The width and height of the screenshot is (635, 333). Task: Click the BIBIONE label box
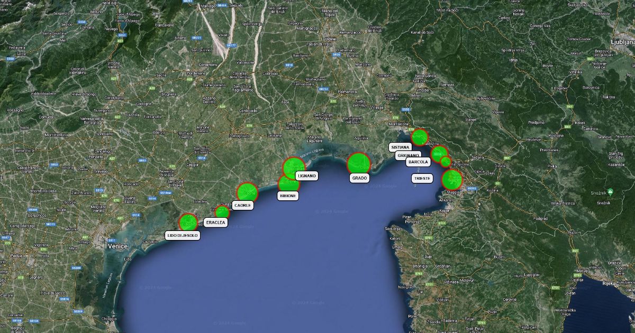click(288, 196)
